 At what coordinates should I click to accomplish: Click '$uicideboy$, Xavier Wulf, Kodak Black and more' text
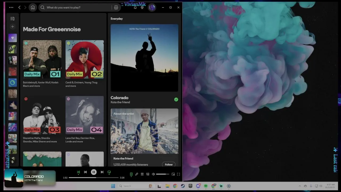coord(41,84)
